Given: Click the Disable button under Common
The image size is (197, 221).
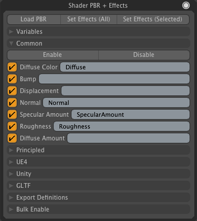Looking at the screenshot, I should point(144,55).
